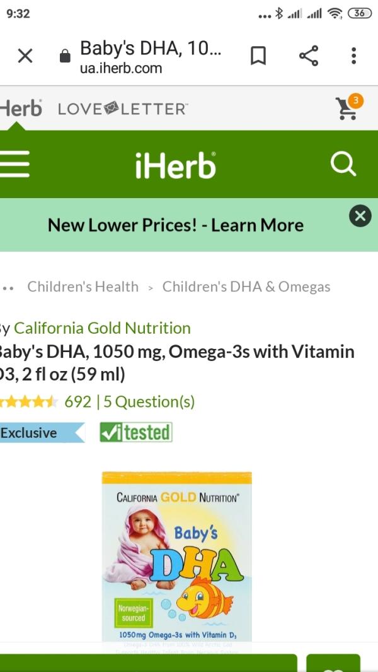View the 692 reviews link

78,402
